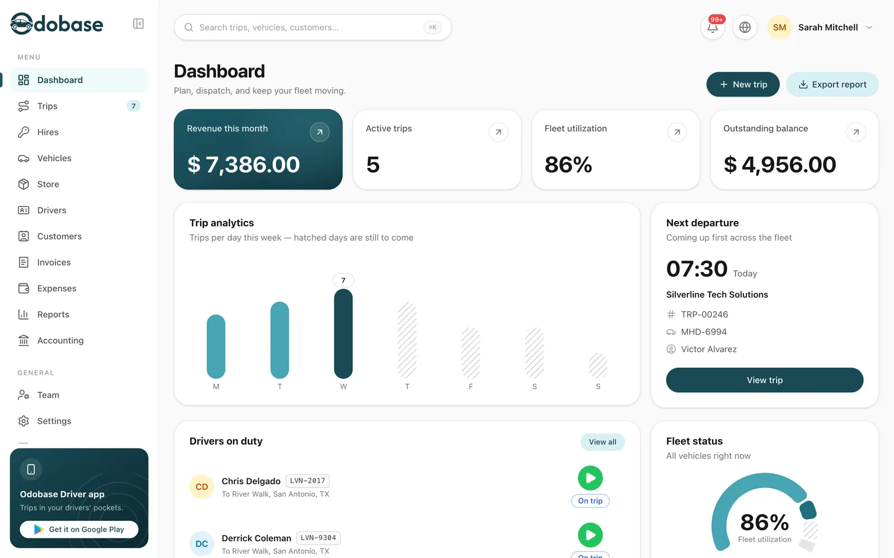Screen dimensions: 894x558
Task: Click the DC driver avatar
Action: click(202, 544)
